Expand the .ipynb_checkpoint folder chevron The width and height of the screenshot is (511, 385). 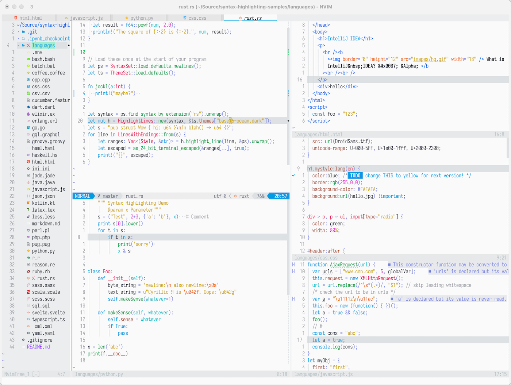click(x=18, y=39)
